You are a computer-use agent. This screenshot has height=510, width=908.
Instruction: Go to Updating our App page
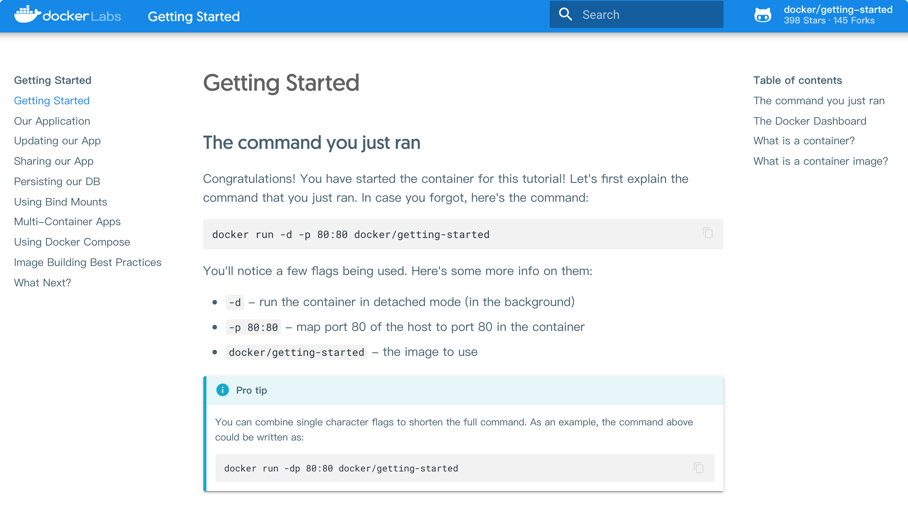[x=57, y=141]
